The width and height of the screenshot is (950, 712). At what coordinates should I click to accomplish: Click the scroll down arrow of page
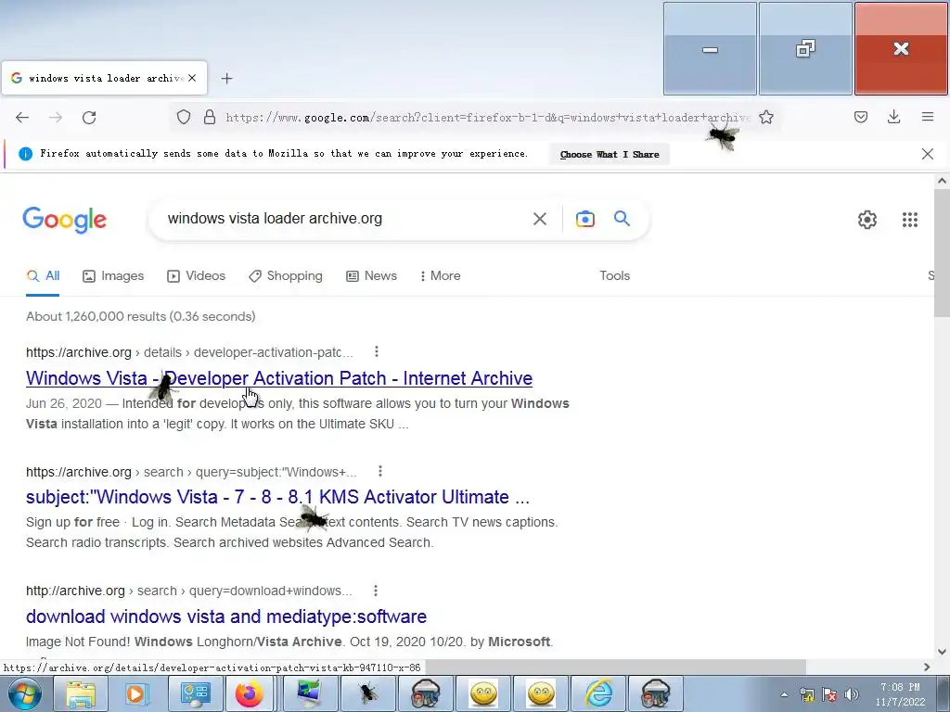942,652
